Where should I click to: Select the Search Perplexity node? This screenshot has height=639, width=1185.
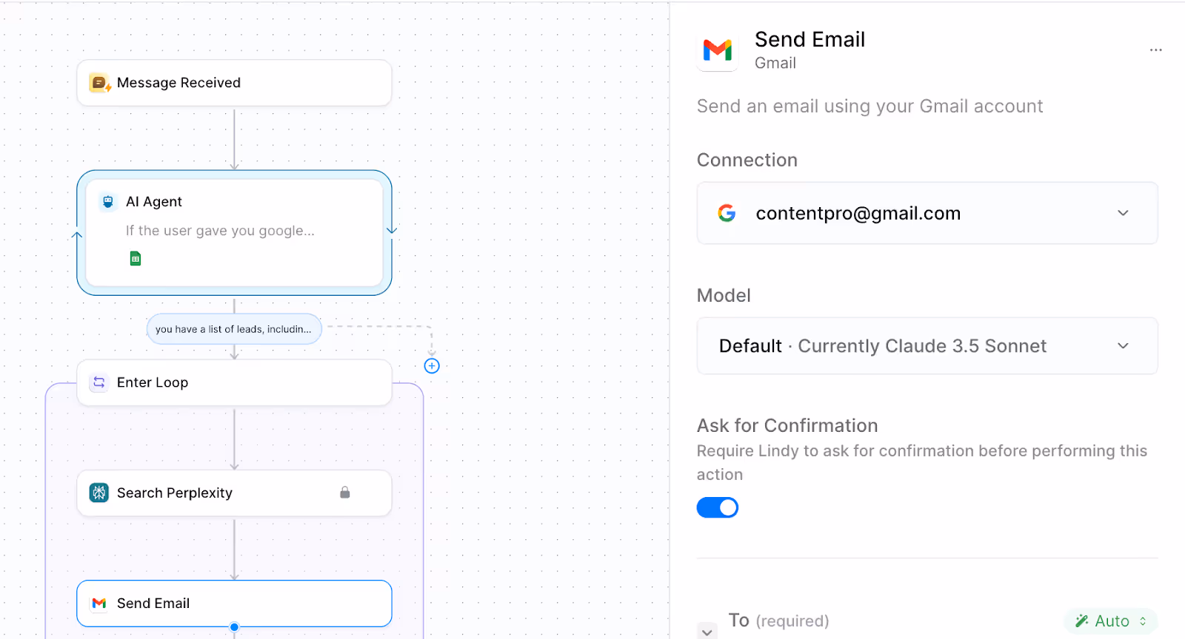point(234,493)
